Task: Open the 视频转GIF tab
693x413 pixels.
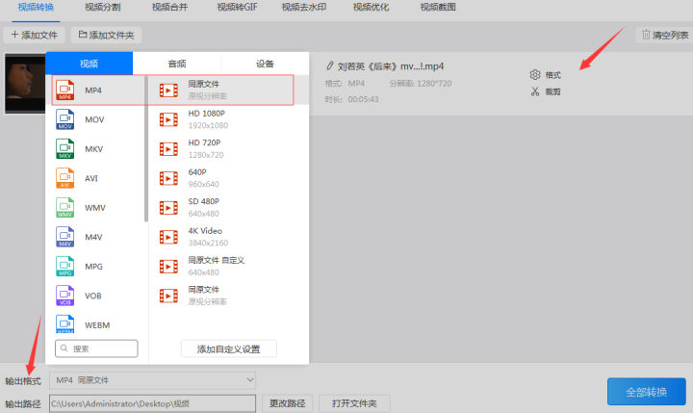Action: (x=237, y=8)
